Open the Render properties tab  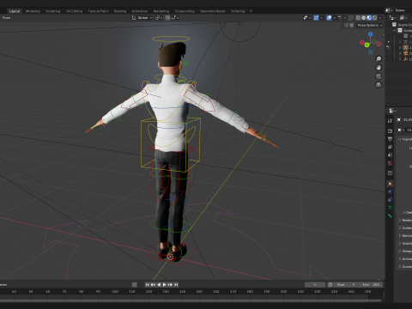pyautogui.click(x=390, y=130)
